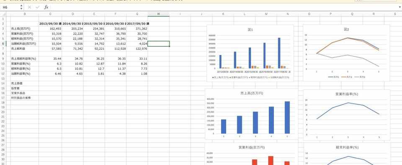
Task: Click the tallest blue bar in 売上高(百万円) chart
Action: point(287,117)
